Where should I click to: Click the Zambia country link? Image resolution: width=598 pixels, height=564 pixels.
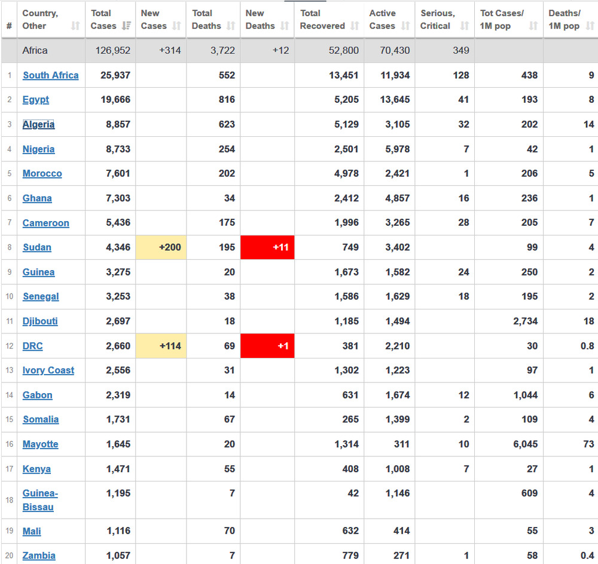[39, 556]
